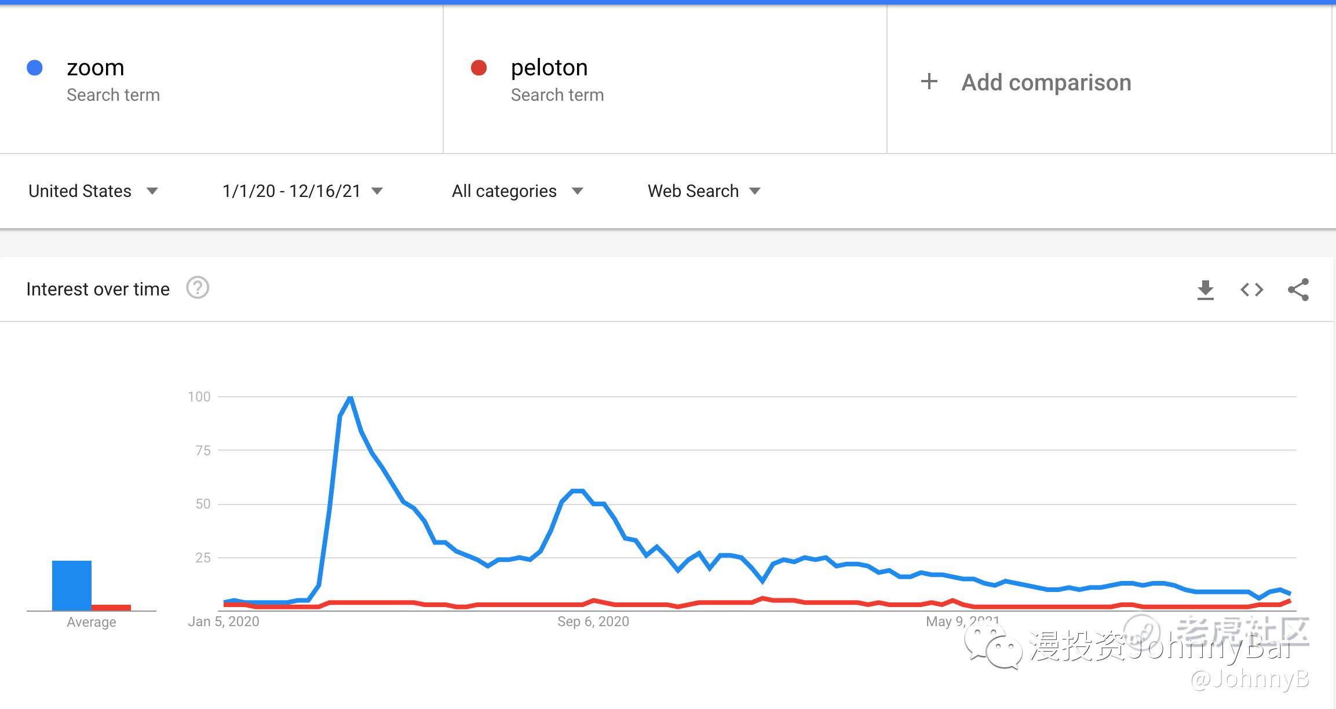1336x709 pixels.
Task: Open the United States region dropdown
Action: tap(93, 191)
